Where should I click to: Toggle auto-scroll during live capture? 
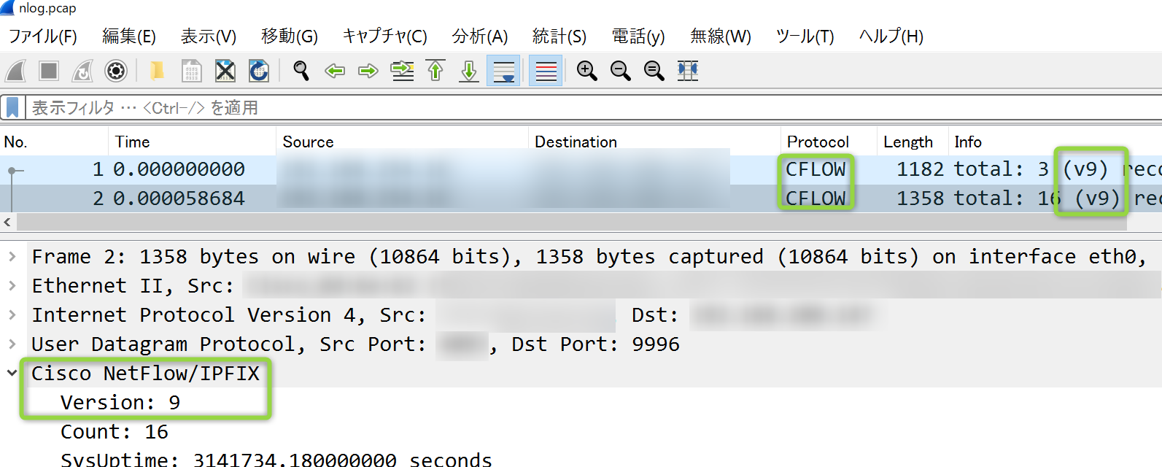pos(503,71)
